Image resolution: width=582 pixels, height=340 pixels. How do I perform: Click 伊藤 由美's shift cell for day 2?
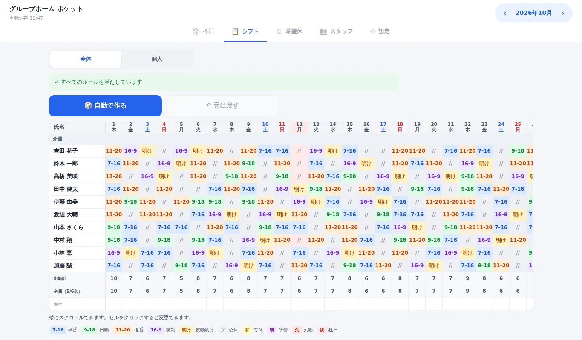[130, 202]
